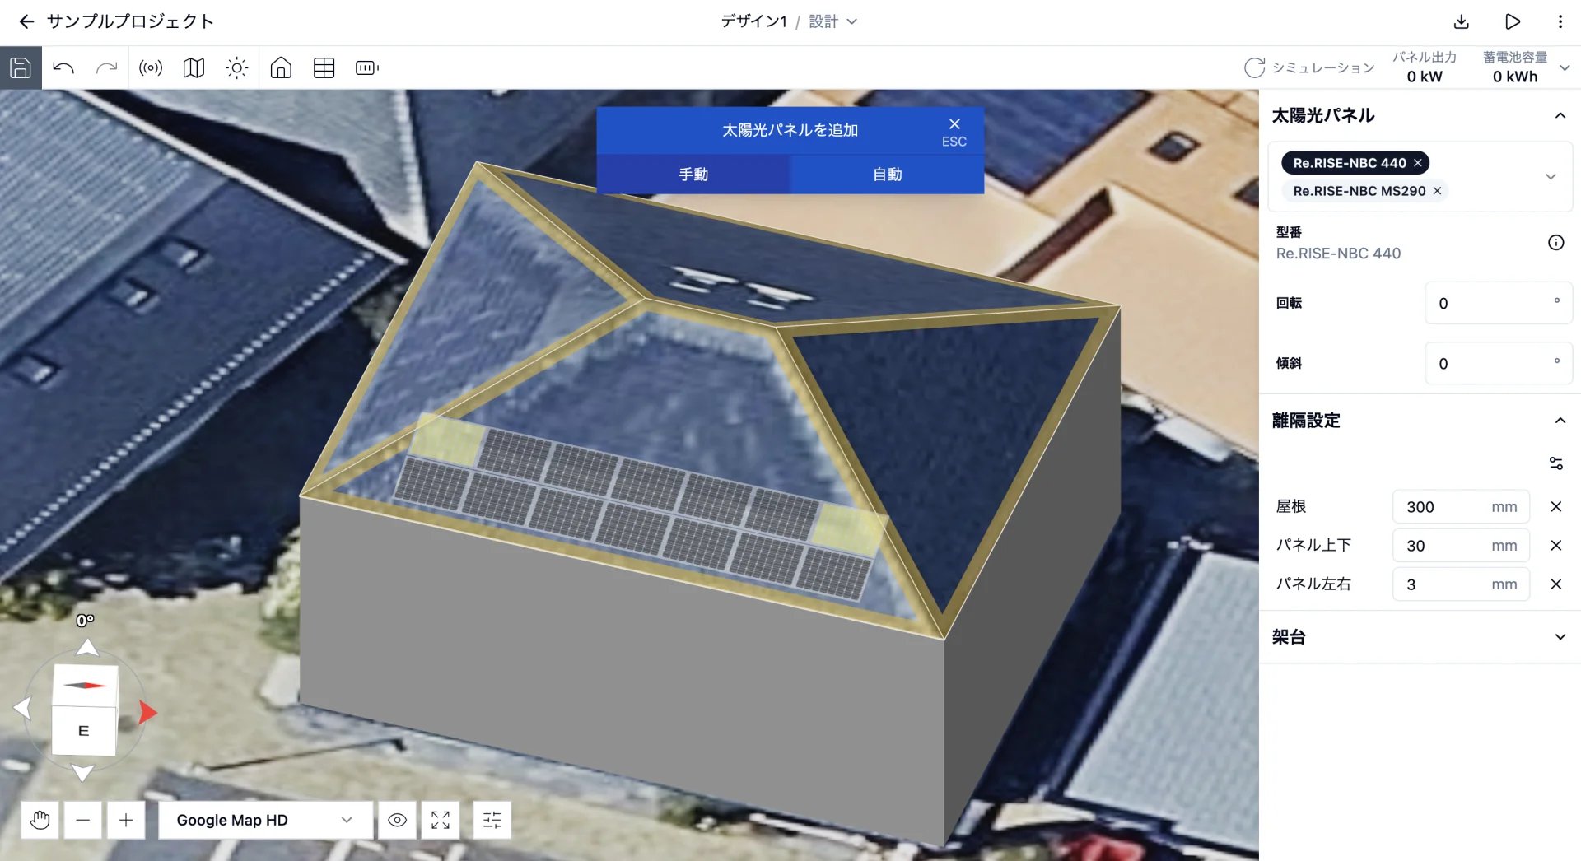Viewport: 1581px width, 861px height.
Task: Open the panel model selector dropdown
Action: [x=1551, y=177]
